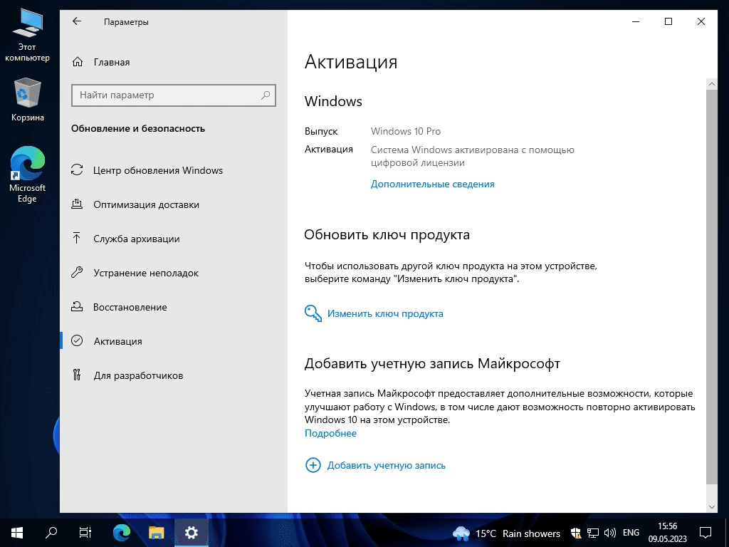Select the Устранение неполадок wrench icon
This screenshot has width=729, height=547.
[x=77, y=273]
